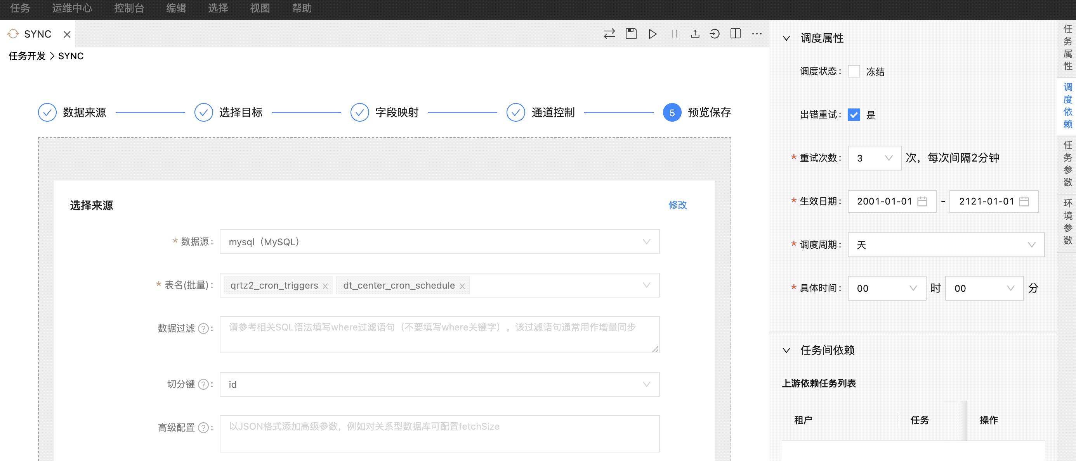Click the 2001-01-01 start date field
1076x461 pixels.
[x=892, y=202]
